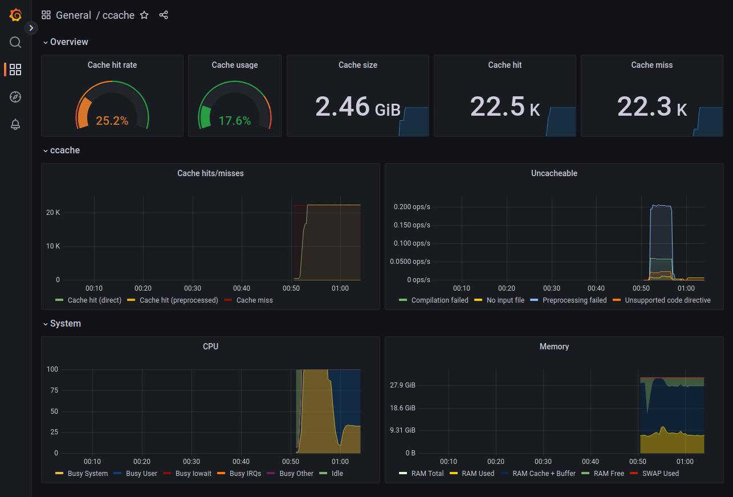Star the ccache dashboard

[144, 15]
